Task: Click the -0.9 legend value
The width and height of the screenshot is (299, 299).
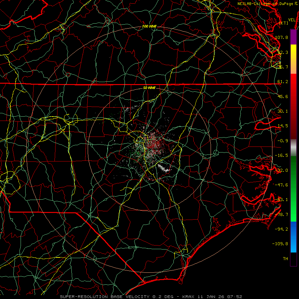Action: pyautogui.click(x=283, y=141)
